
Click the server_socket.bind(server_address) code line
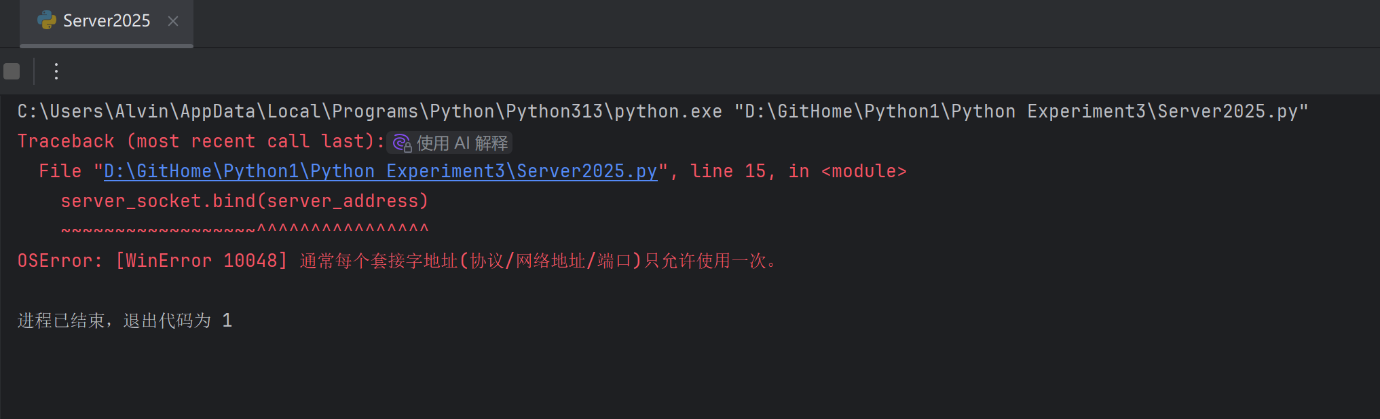tap(244, 201)
